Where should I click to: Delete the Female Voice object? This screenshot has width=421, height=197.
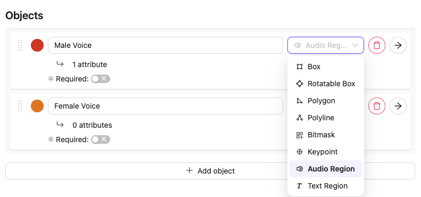(x=377, y=106)
